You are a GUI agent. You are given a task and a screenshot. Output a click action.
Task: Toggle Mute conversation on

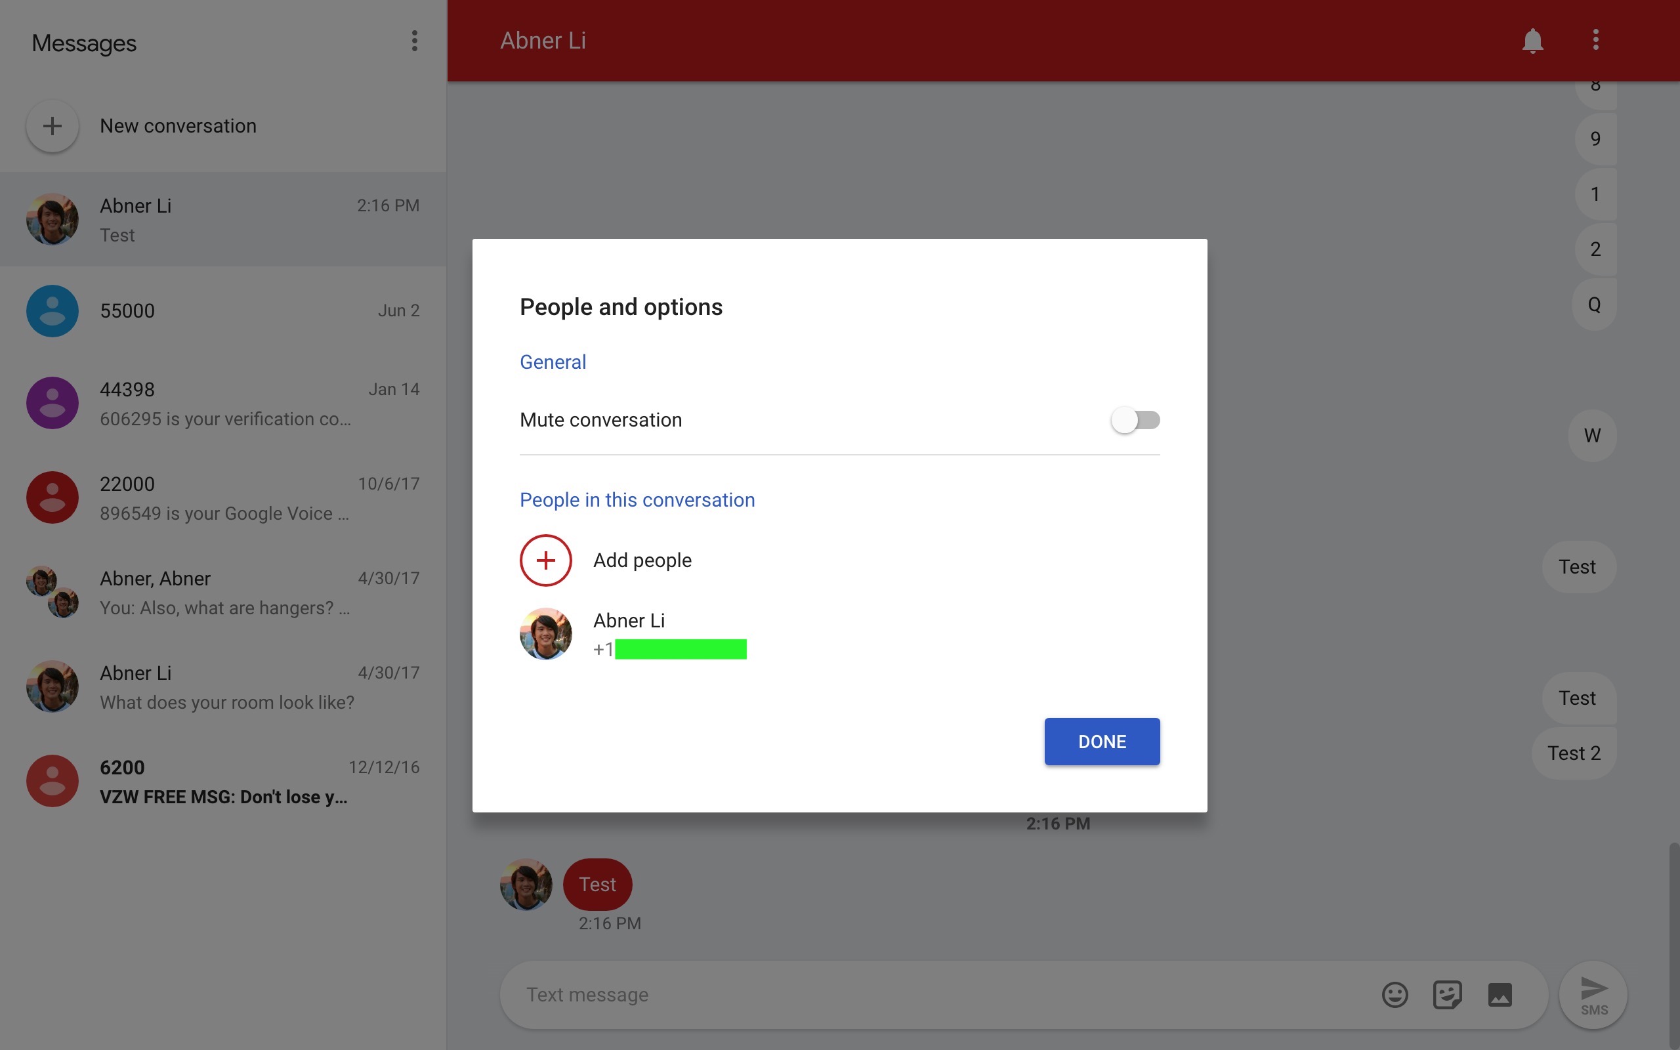pyautogui.click(x=1137, y=419)
